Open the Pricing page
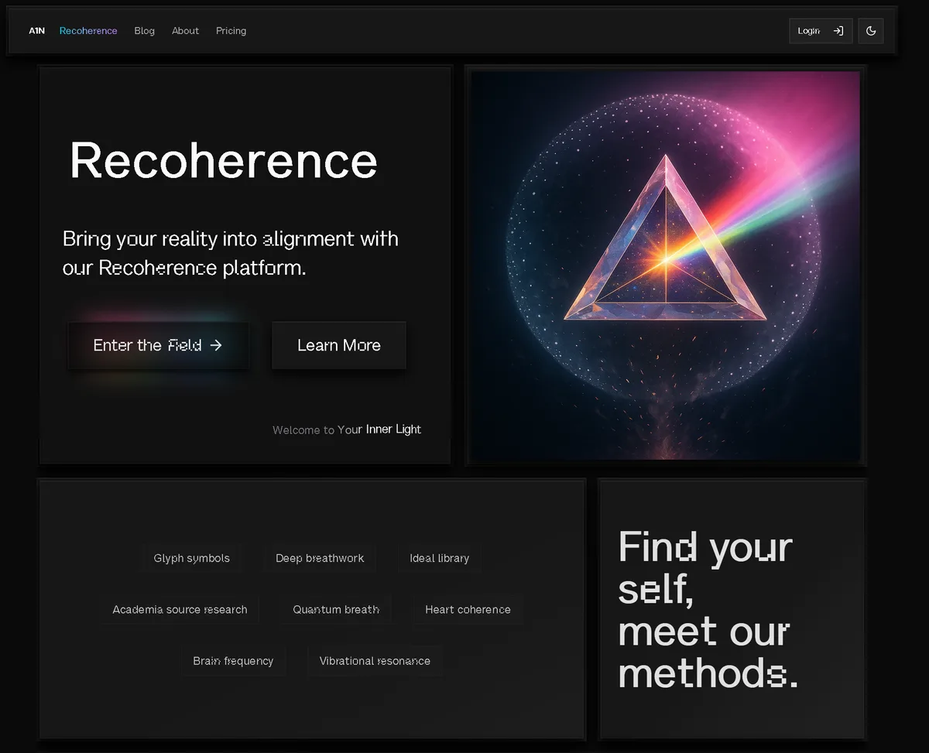 [x=231, y=31]
